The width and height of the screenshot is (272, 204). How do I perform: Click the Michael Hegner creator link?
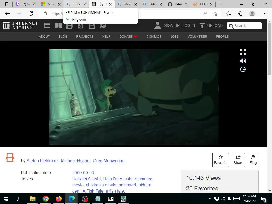[76, 161]
